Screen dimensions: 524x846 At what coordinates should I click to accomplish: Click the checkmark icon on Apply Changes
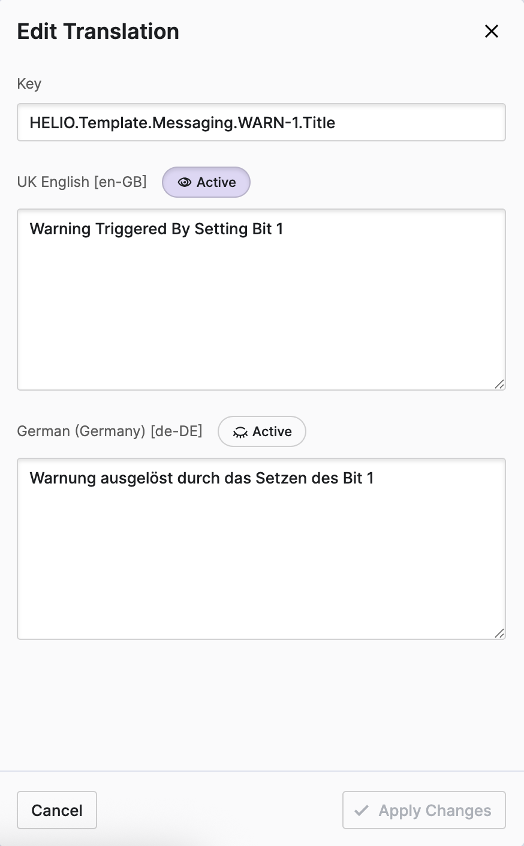362,811
